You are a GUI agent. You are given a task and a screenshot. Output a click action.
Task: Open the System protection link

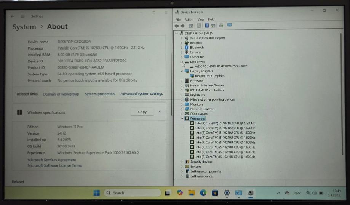coord(99,94)
